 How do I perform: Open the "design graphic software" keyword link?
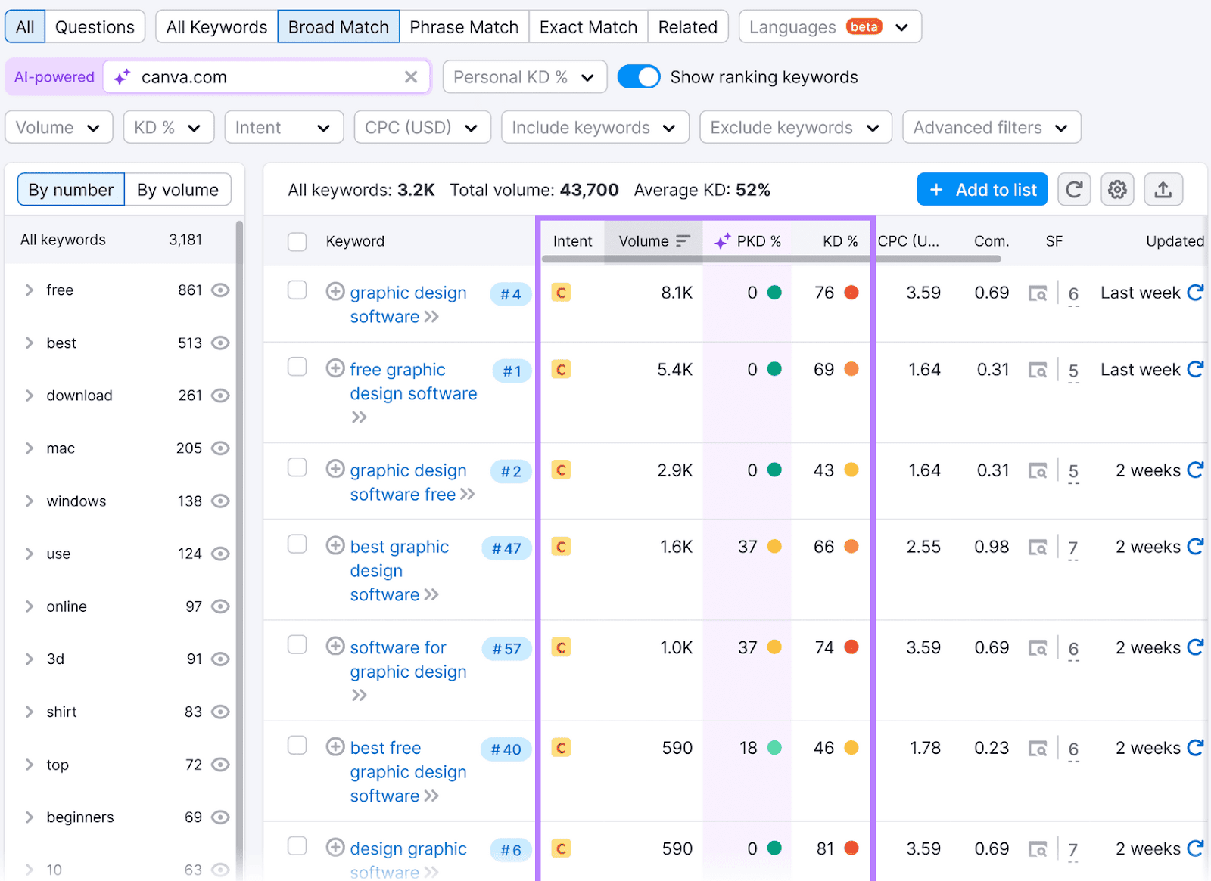407,848
